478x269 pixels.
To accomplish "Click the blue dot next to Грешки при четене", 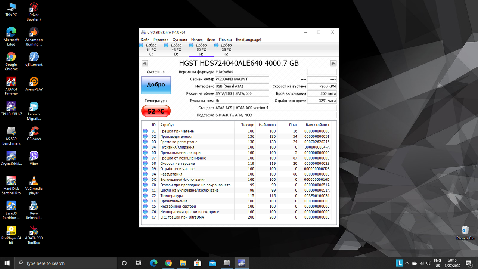I will [x=145, y=131].
